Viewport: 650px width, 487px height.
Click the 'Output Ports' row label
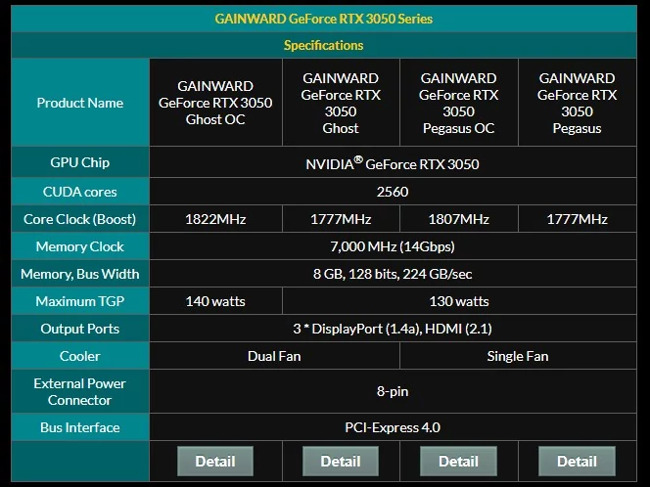(x=80, y=329)
